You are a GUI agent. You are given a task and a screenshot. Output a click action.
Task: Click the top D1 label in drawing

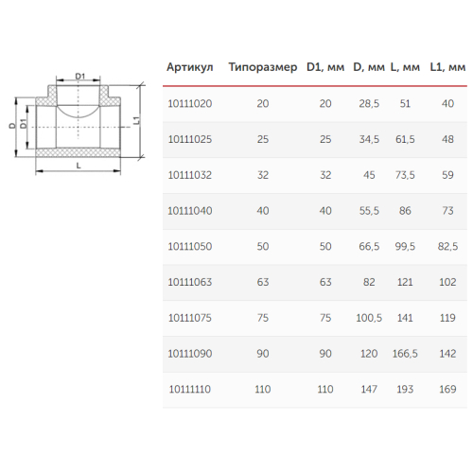point(80,76)
